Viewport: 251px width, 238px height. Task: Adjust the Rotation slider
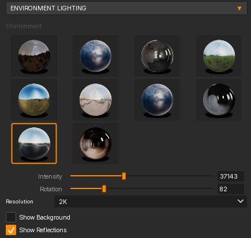click(x=104, y=188)
